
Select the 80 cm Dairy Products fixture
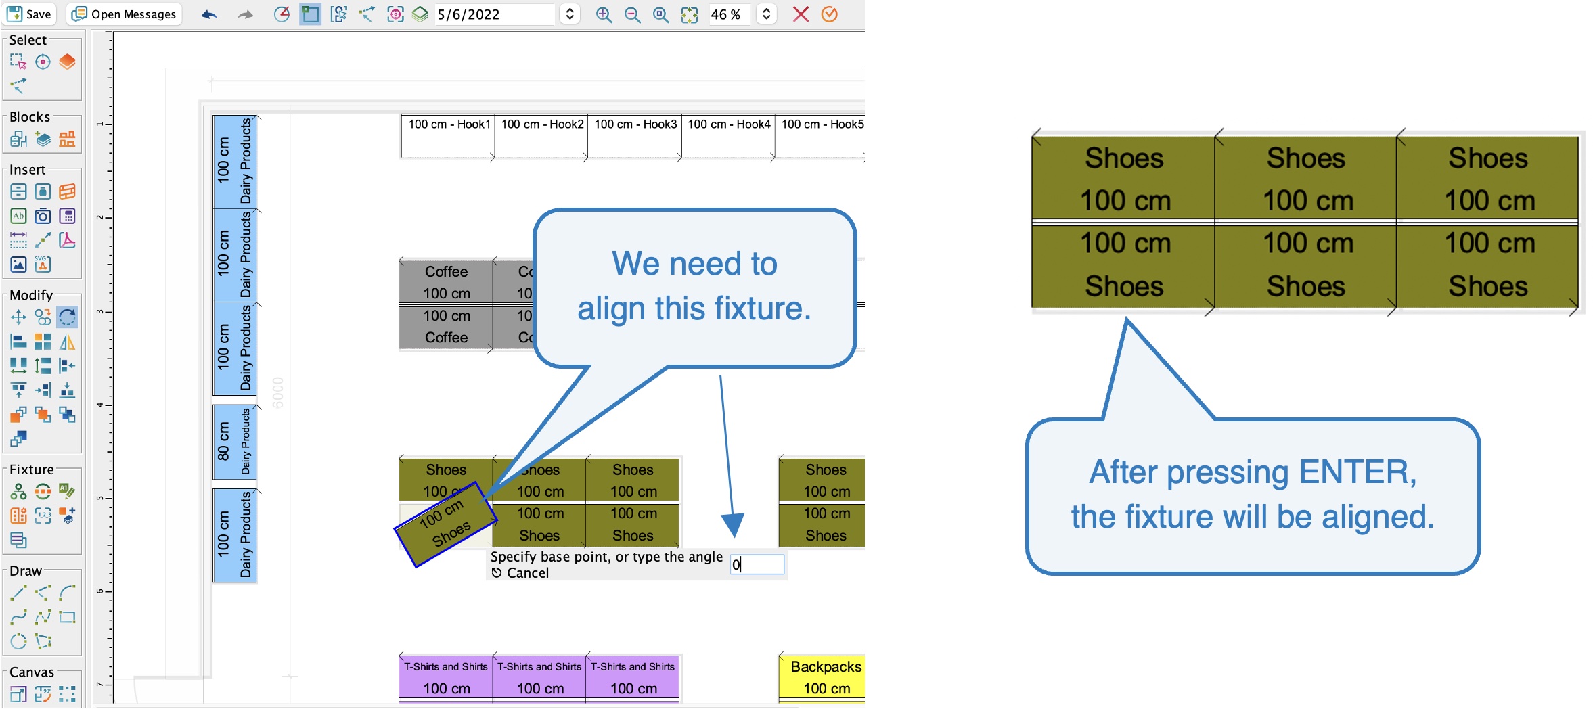tap(234, 442)
